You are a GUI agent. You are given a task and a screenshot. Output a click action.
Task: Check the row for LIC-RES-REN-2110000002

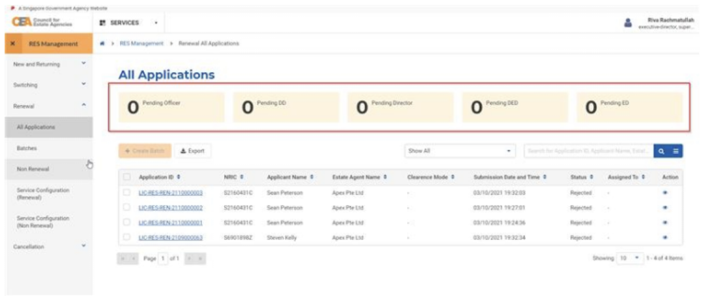127,208
